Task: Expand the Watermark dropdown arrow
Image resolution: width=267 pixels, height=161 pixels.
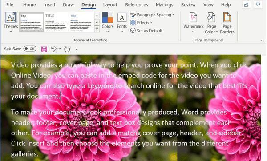Action: 193,32
